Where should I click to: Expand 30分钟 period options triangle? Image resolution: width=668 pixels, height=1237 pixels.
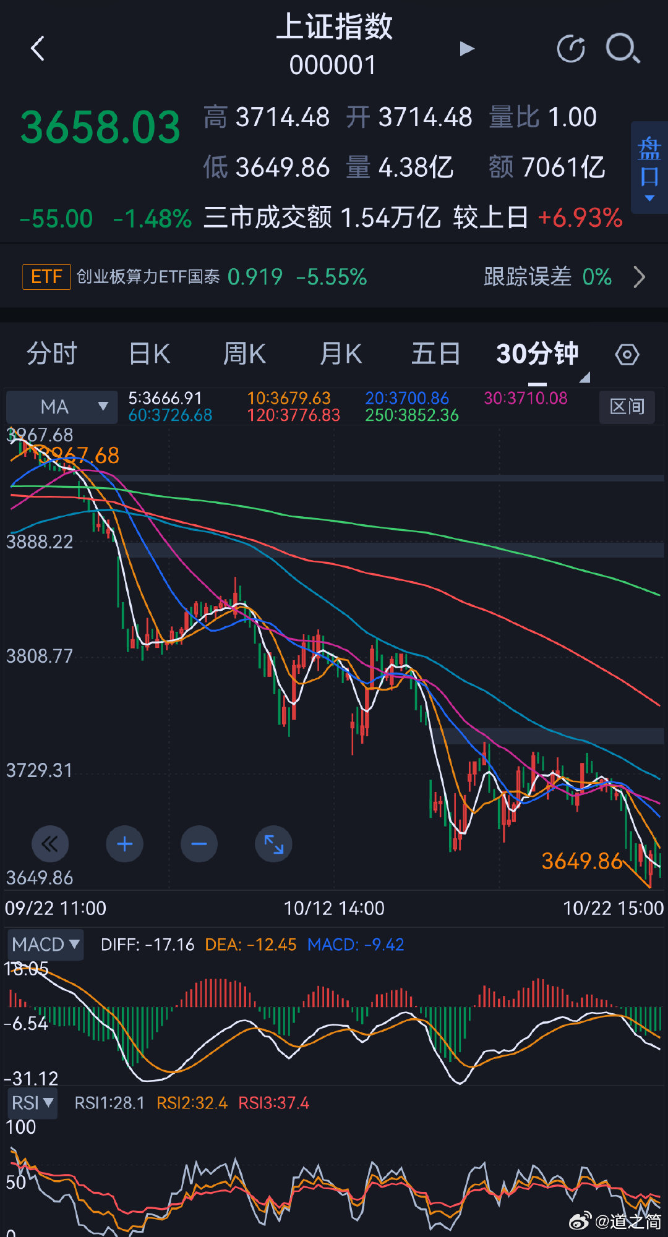coord(584,377)
